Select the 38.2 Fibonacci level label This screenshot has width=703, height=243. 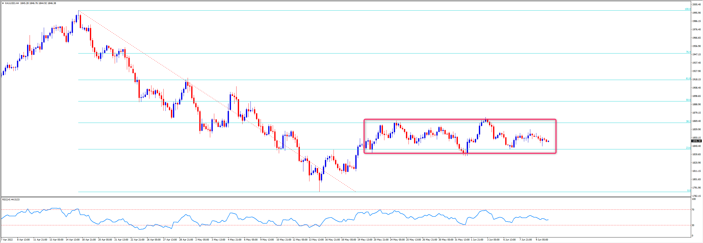[688, 121]
